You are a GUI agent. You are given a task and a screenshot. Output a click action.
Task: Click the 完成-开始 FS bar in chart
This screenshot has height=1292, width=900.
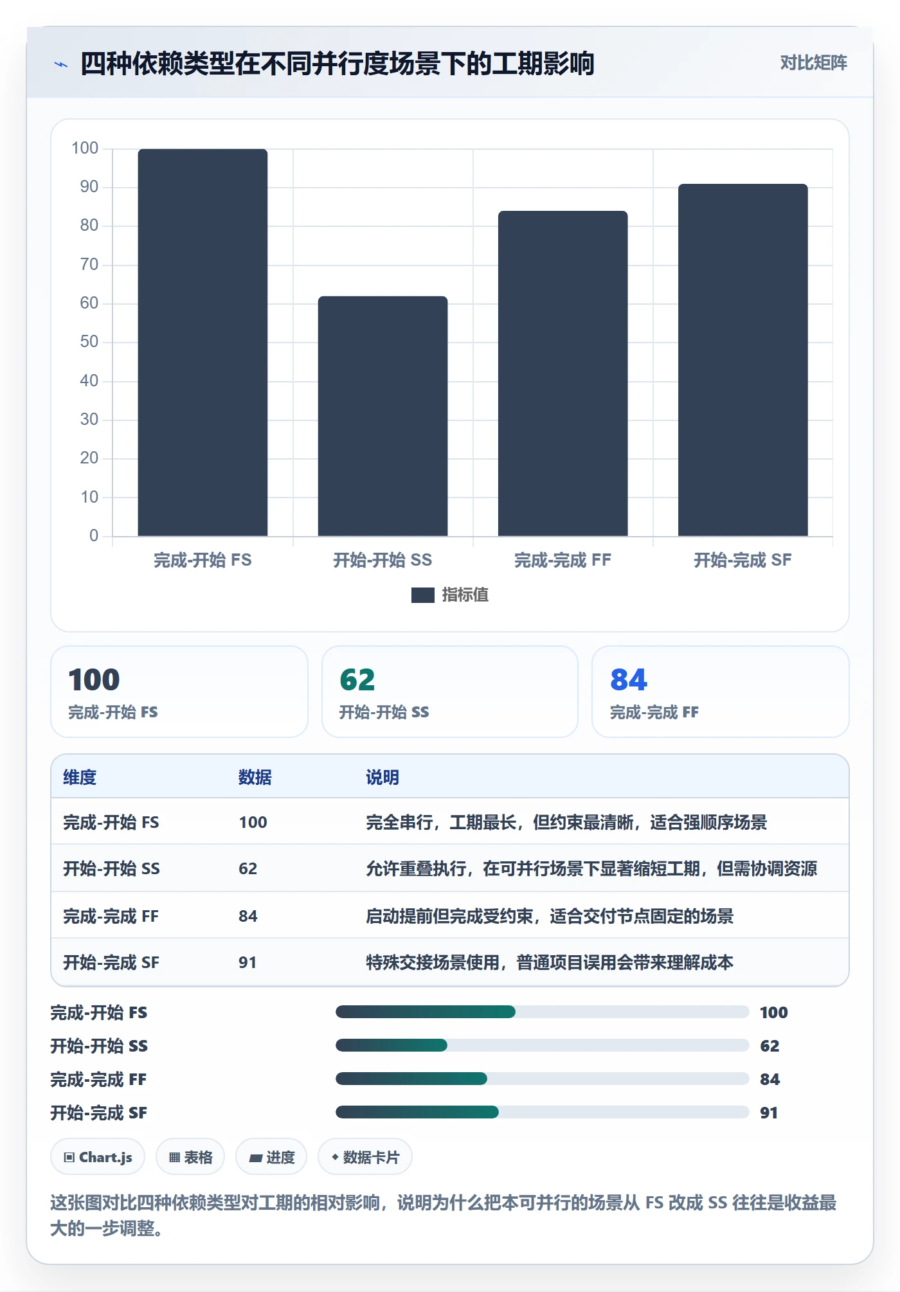pyautogui.click(x=203, y=343)
